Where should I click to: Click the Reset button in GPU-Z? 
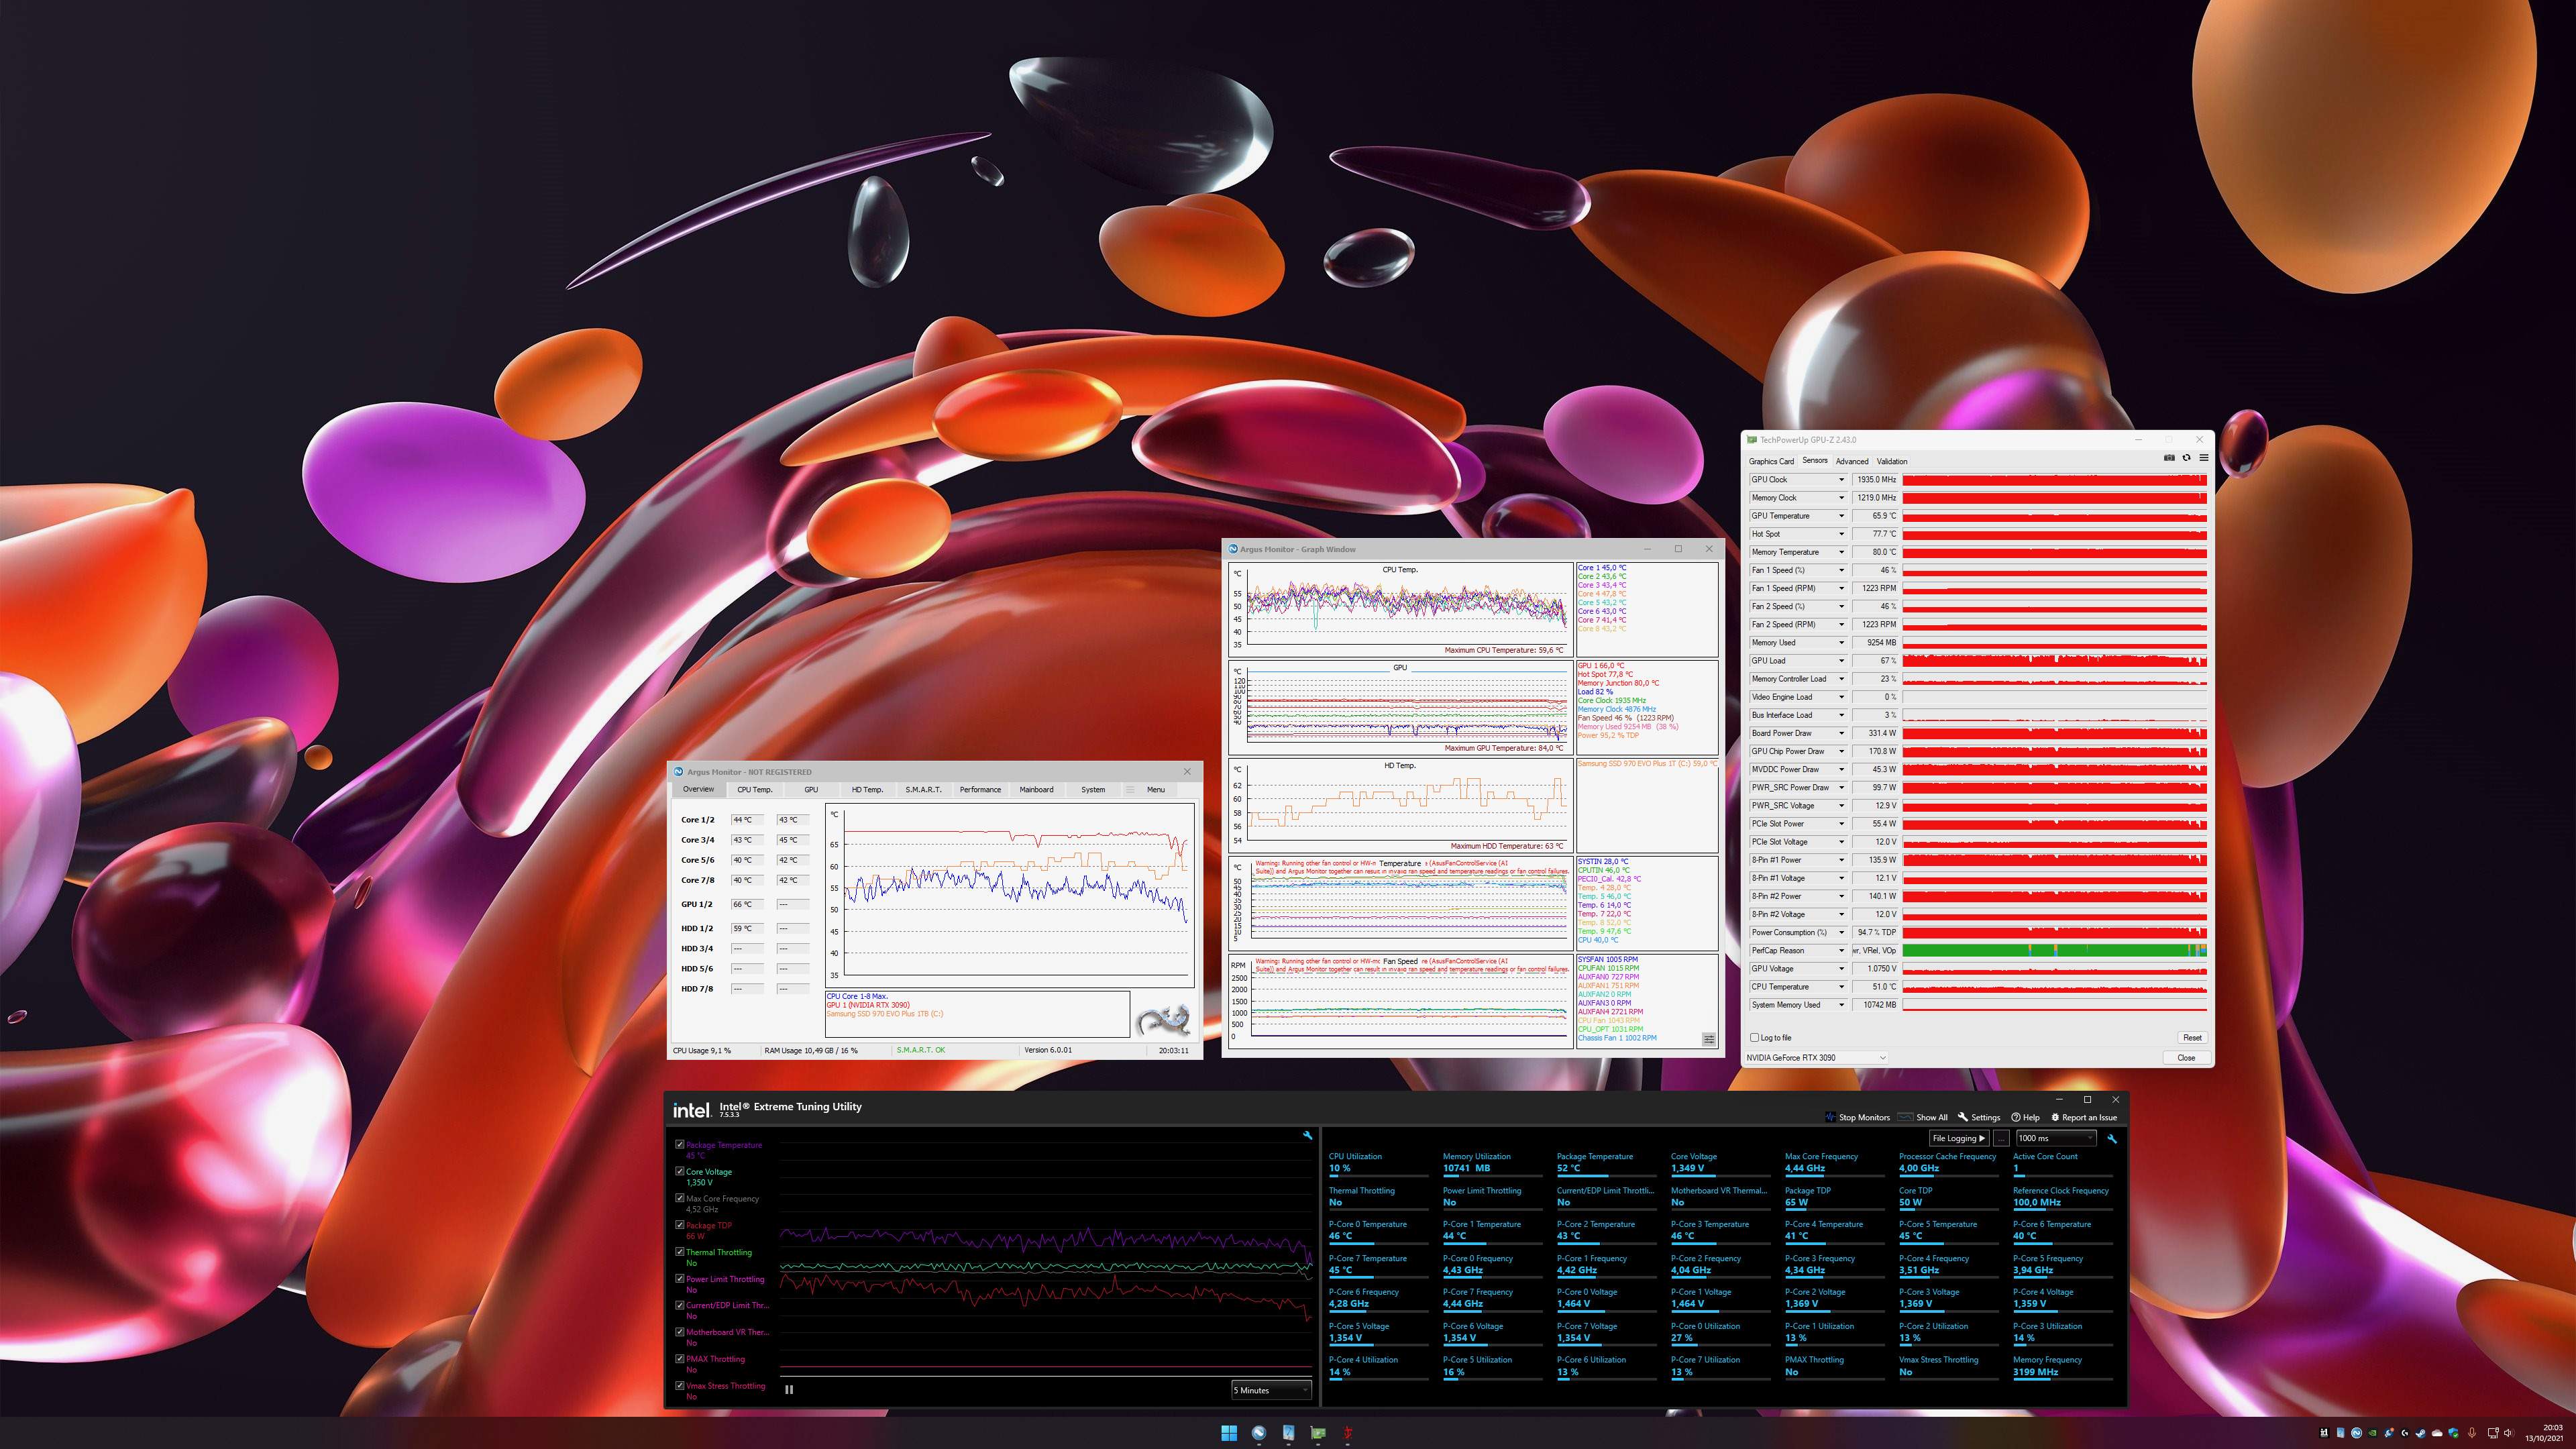tap(2191, 1038)
